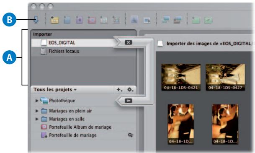
Task: Select Portefeuille de mariage smart album
Action: coord(73,135)
